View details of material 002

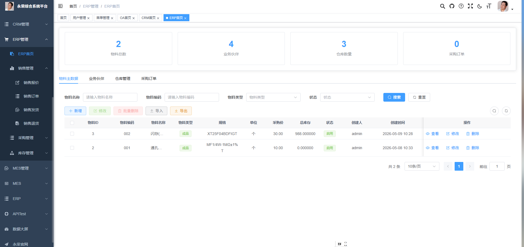point(432,134)
